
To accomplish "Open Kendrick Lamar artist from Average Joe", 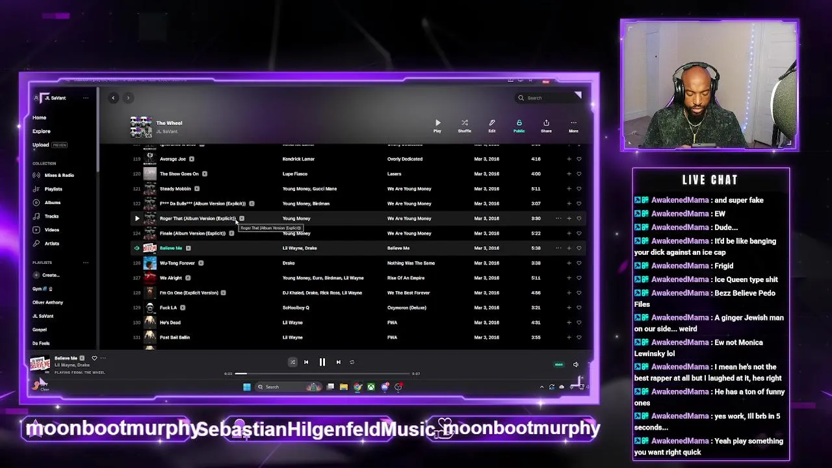I will [298, 159].
